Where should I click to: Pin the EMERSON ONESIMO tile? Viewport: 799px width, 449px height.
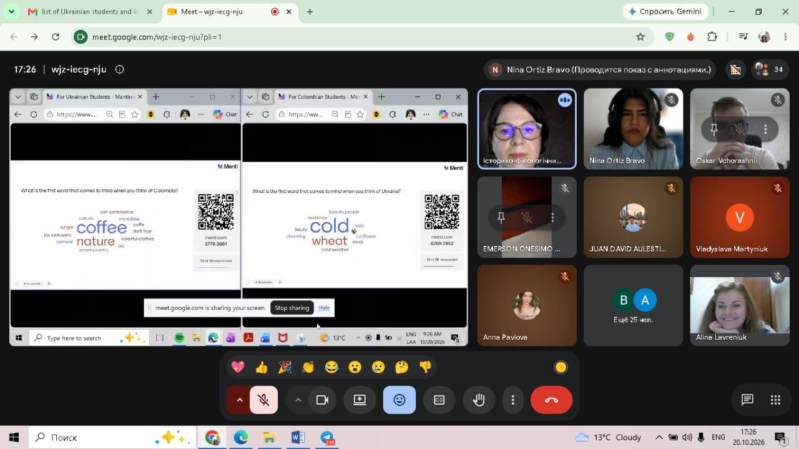(501, 217)
